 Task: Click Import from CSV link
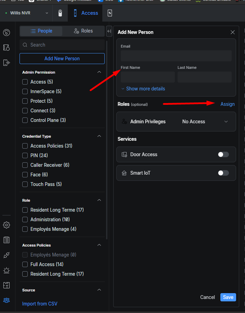40,304
